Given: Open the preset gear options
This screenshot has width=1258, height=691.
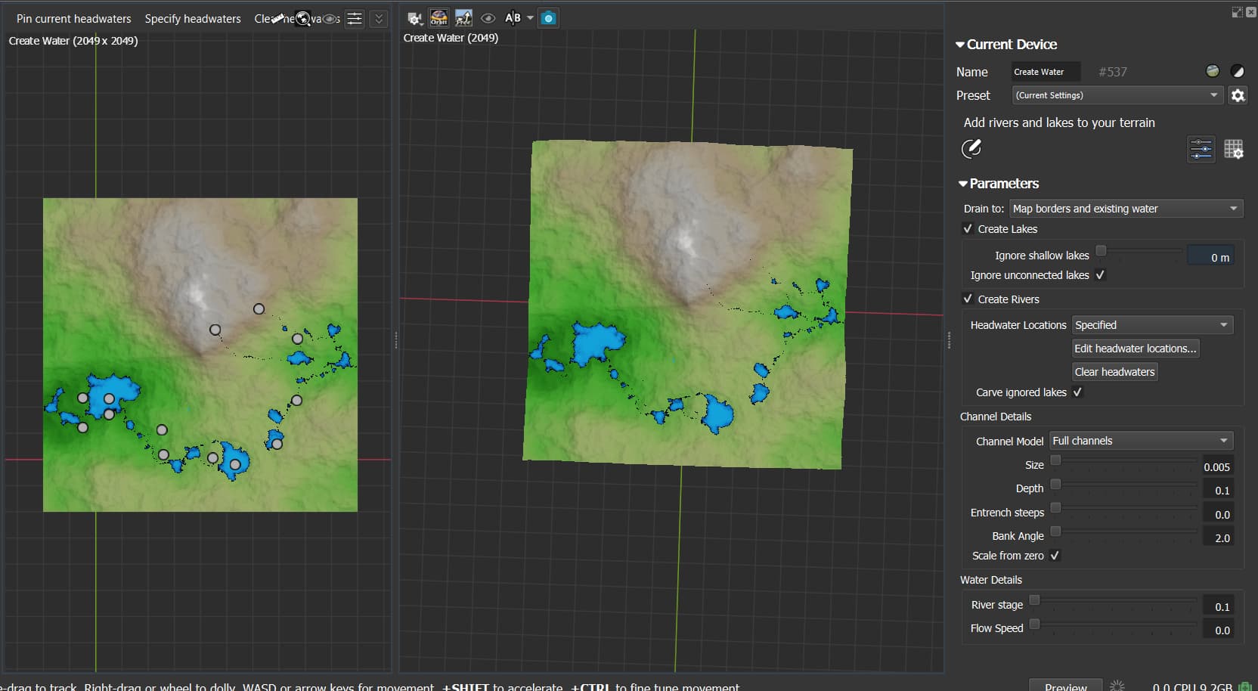Looking at the screenshot, I should pos(1238,95).
